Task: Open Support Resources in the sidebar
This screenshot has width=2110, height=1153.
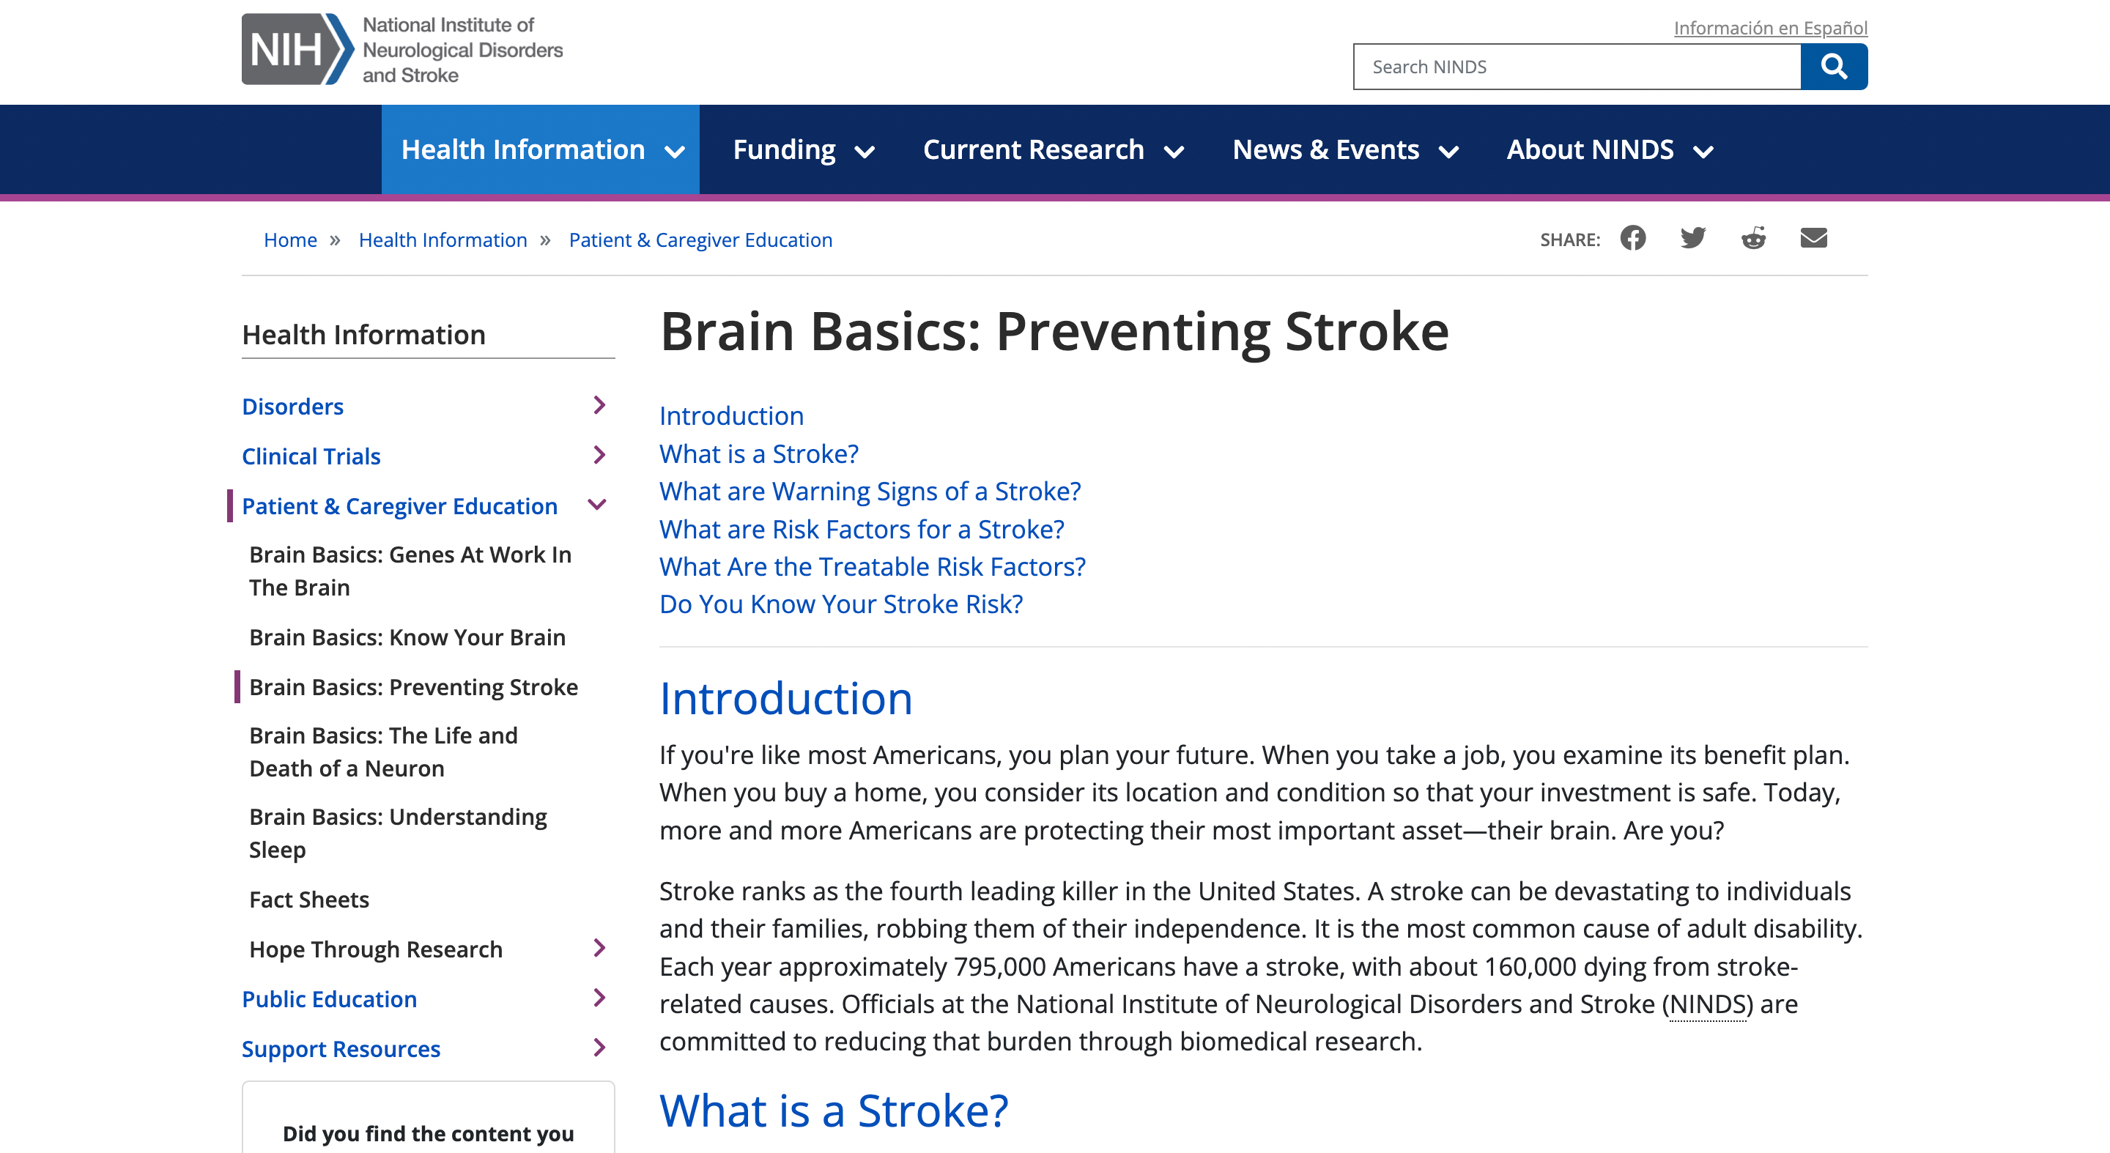Action: (341, 1049)
